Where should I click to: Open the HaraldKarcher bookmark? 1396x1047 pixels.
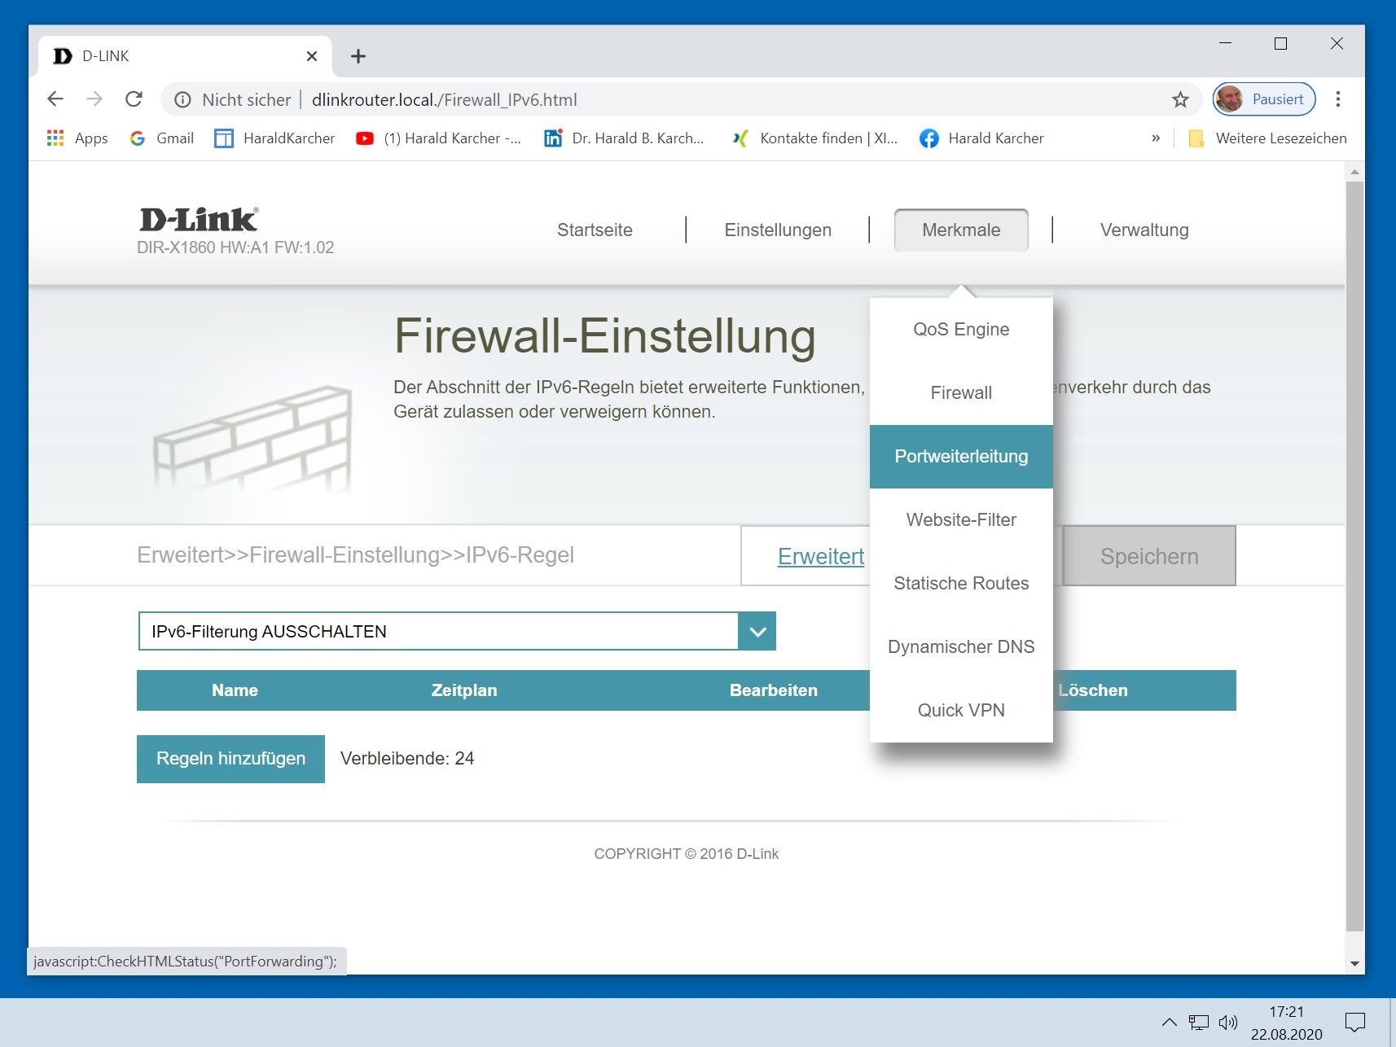tap(274, 138)
